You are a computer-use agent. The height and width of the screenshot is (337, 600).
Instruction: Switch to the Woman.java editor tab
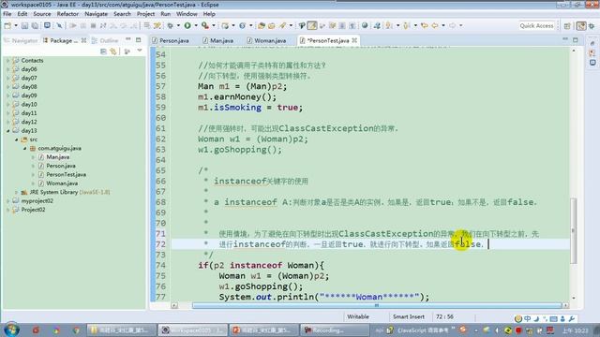pos(266,40)
